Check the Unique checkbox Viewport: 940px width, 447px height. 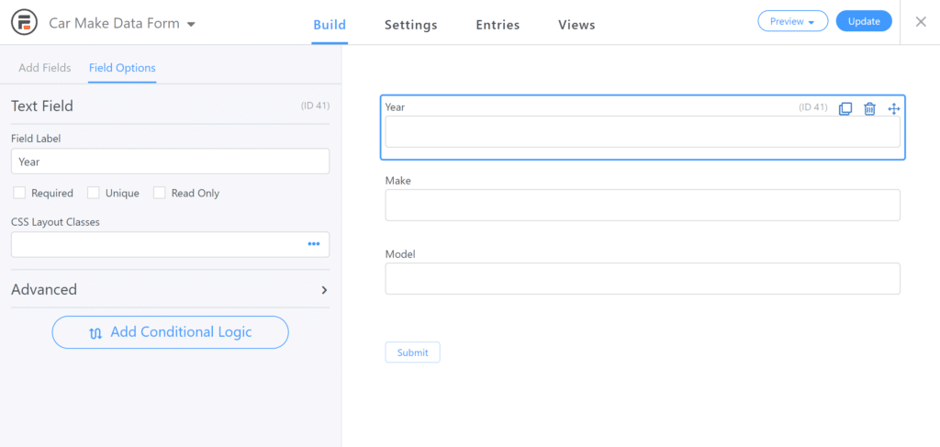point(93,193)
